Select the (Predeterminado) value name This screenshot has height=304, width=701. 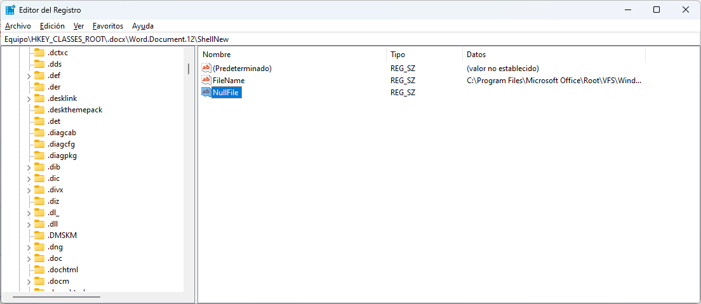[x=243, y=69]
